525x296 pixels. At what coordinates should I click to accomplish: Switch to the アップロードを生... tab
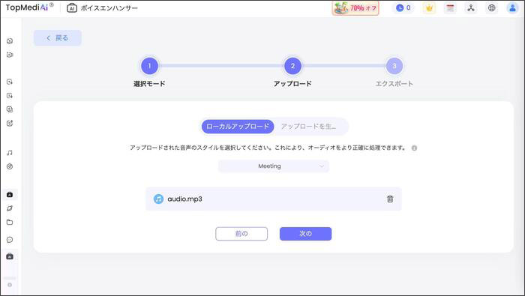point(308,127)
